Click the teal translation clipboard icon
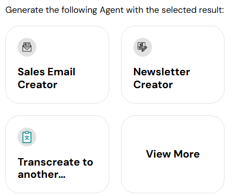This screenshot has height=196, width=232. (27, 137)
